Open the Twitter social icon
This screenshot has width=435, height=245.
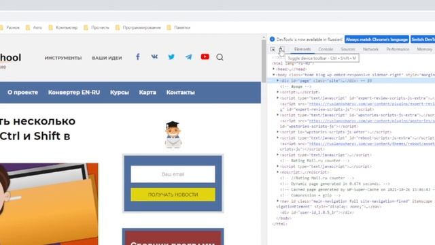coord(171,57)
